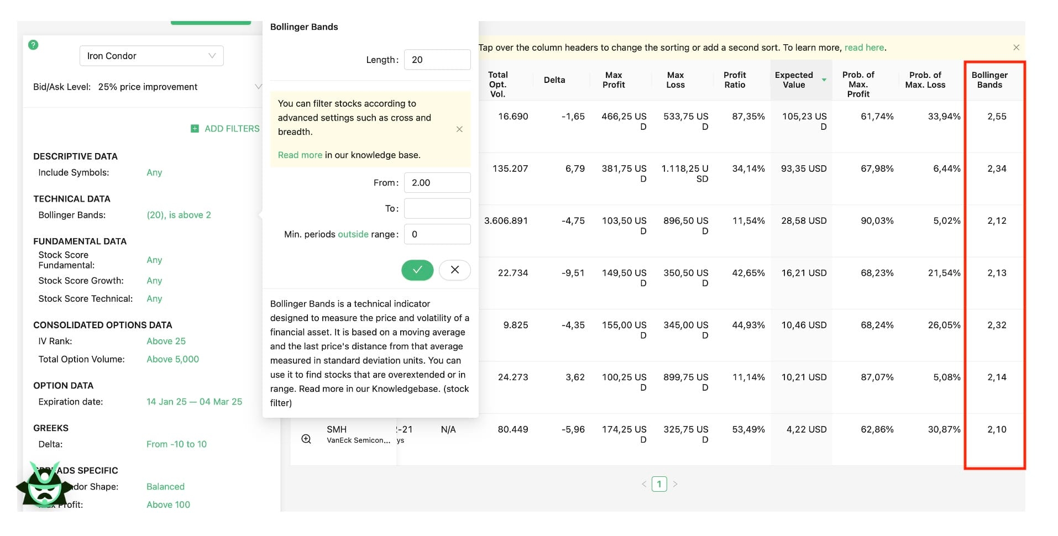1058x536 pixels.
Task: Edit Stock Score Technical value Any
Action: click(x=154, y=299)
